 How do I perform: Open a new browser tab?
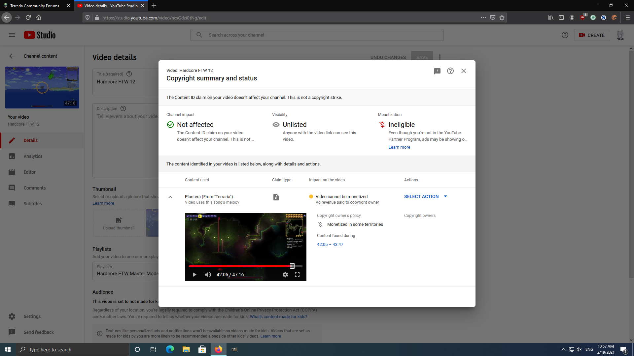pyautogui.click(x=154, y=6)
